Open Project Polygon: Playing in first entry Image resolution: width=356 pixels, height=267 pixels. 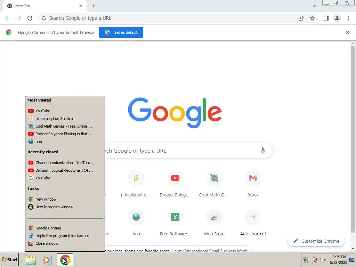tap(65, 134)
